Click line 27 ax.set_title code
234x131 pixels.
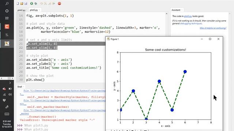coord(64,68)
